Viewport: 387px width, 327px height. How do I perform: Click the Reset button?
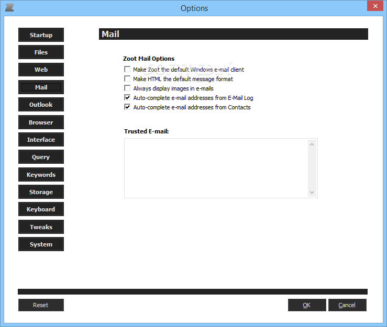click(x=41, y=305)
